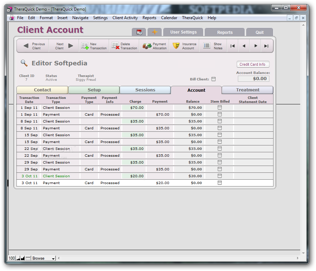Click the TheraQuick title bar icon
The image size is (316, 271).
[x=10, y=9]
